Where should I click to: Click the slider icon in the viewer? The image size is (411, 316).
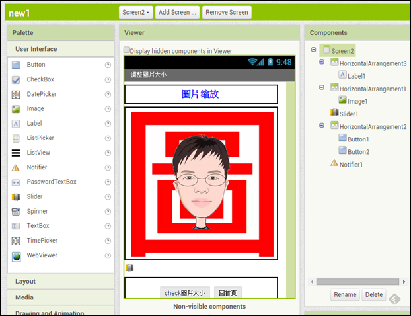pos(130,268)
